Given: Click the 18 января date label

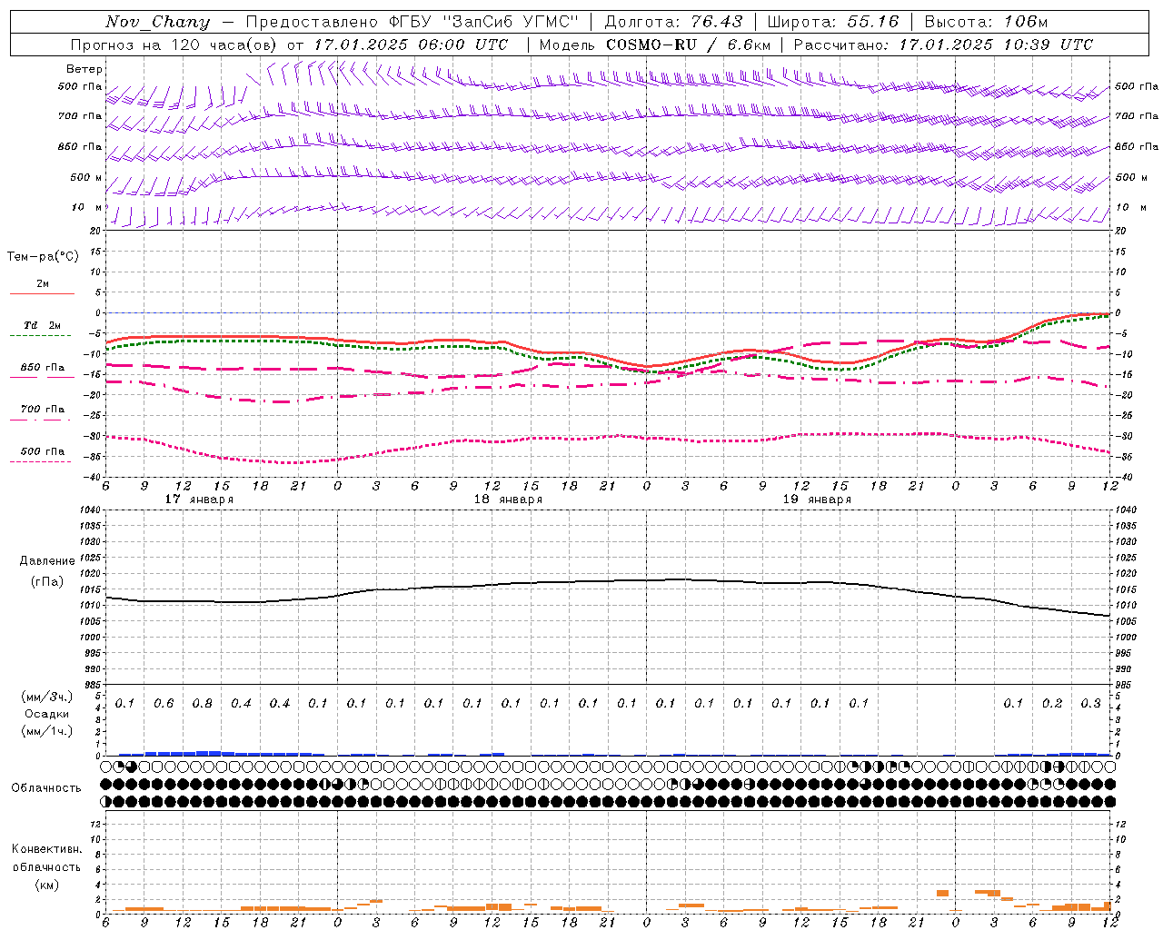Looking at the screenshot, I should coord(508,500).
